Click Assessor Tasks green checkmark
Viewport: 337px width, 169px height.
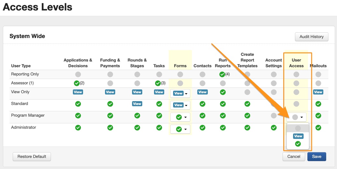158,83
